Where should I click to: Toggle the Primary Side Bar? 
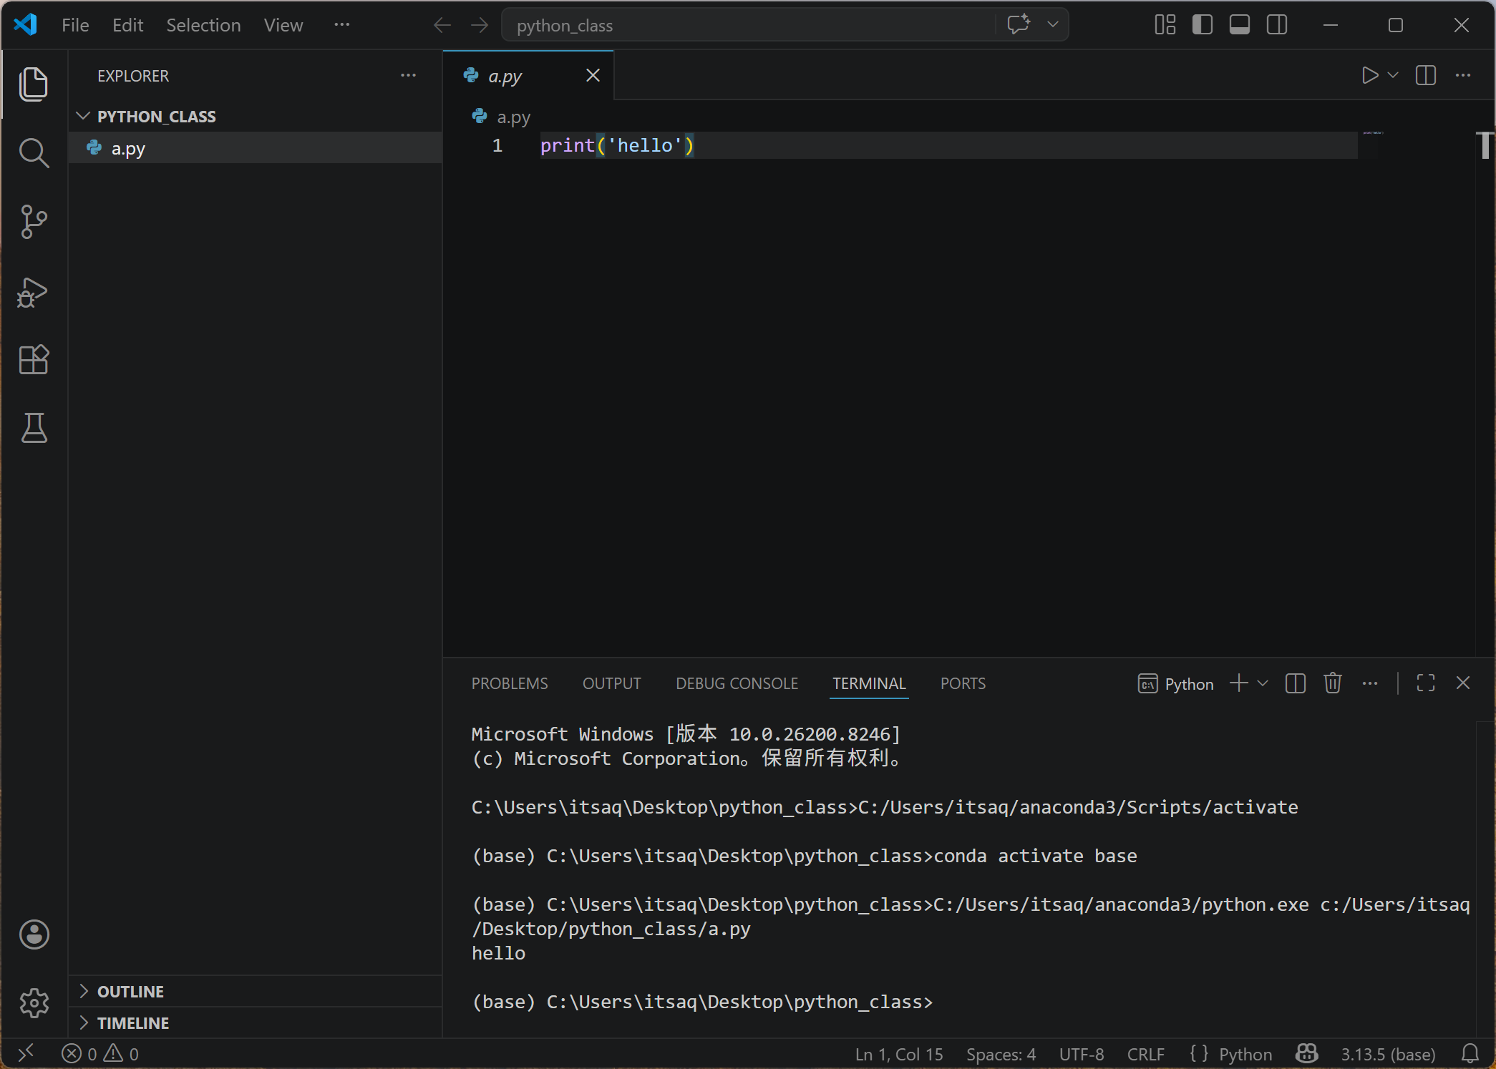click(x=1203, y=25)
